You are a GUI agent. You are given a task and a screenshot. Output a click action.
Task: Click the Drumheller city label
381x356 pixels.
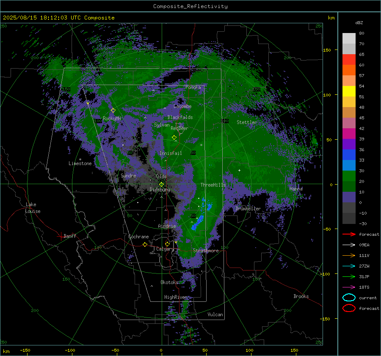(248, 209)
